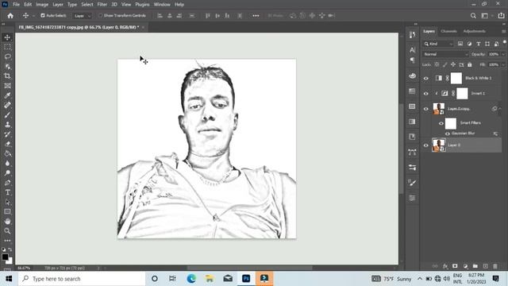Switch to the Adjustments tab
The width and height of the screenshot is (508, 286).
(475, 31)
